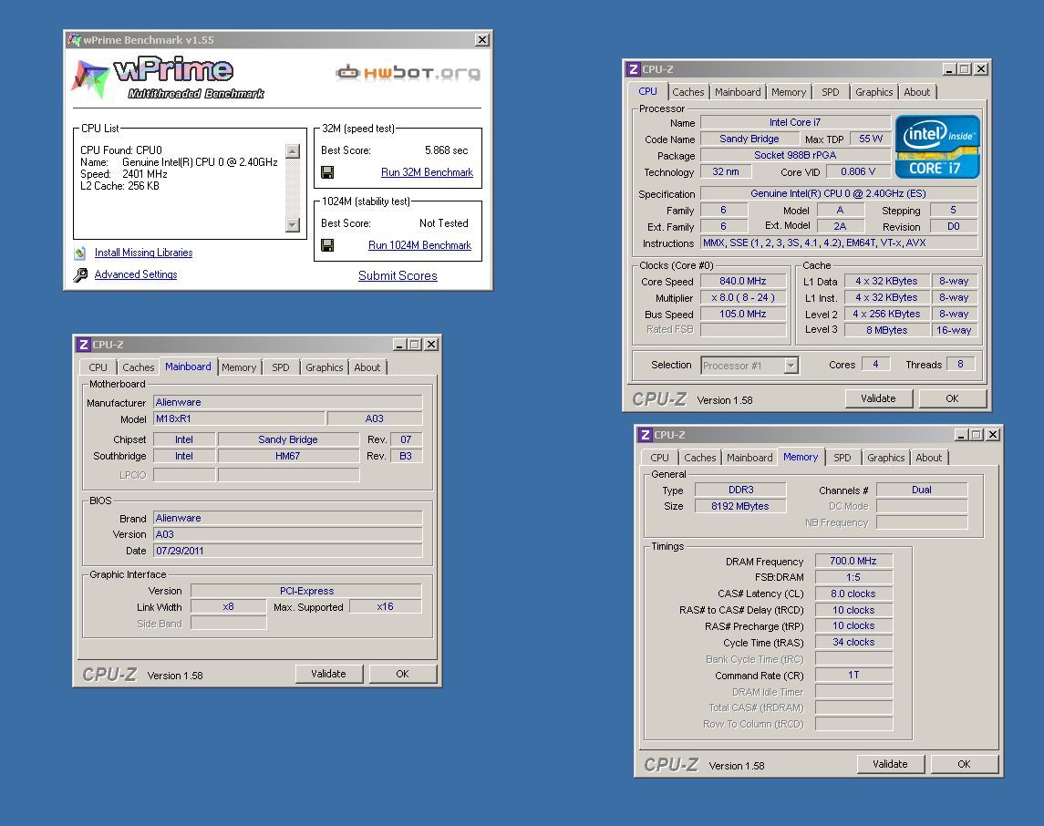Minimize the CPU-Z Mainboard window
The height and width of the screenshot is (826, 1044).
tap(399, 344)
